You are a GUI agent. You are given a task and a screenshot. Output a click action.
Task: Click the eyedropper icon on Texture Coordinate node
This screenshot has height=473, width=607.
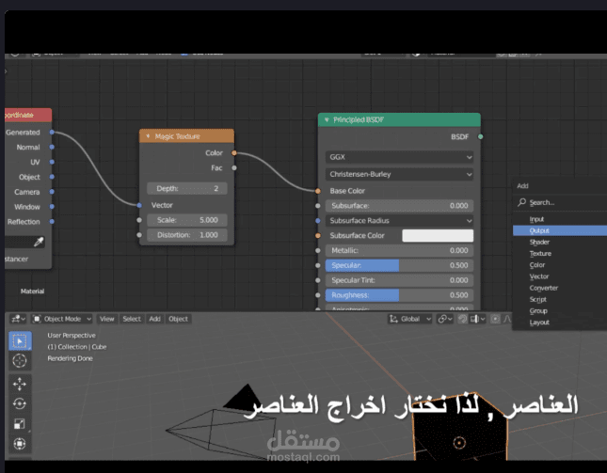pyautogui.click(x=39, y=242)
